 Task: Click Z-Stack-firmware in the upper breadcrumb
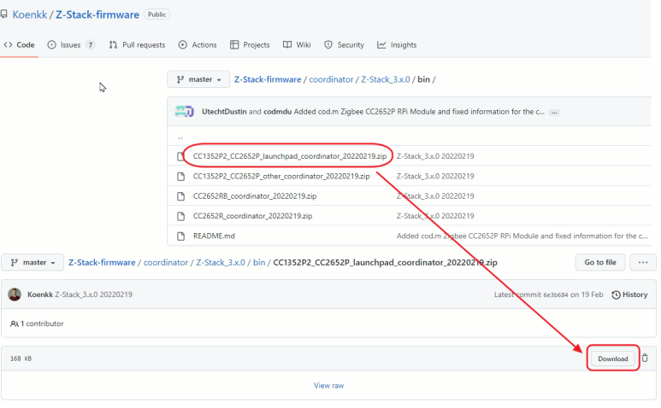268,79
